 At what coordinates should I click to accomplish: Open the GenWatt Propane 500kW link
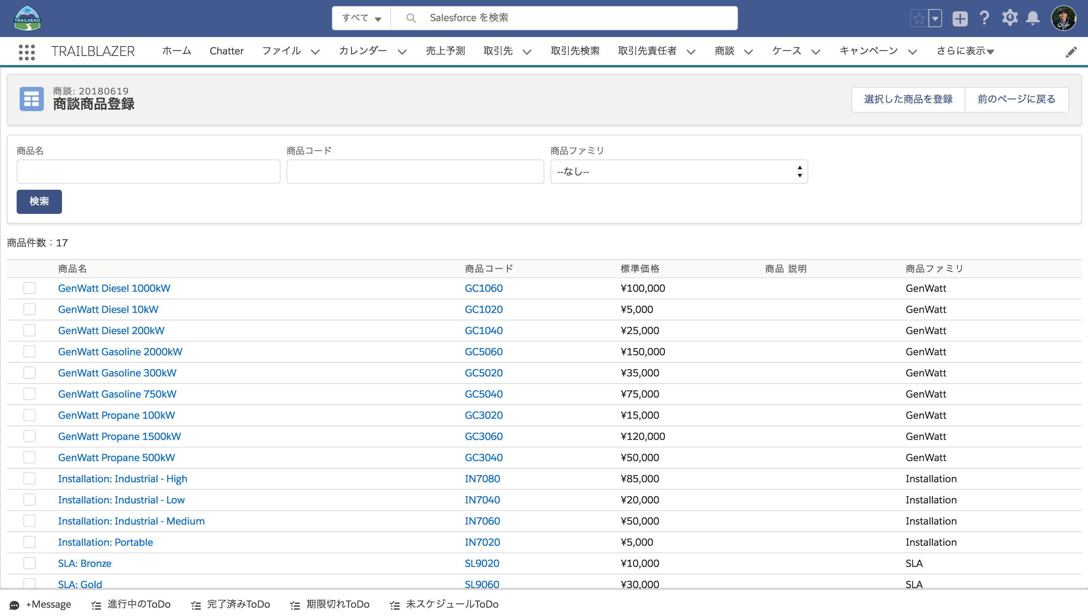[116, 457]
